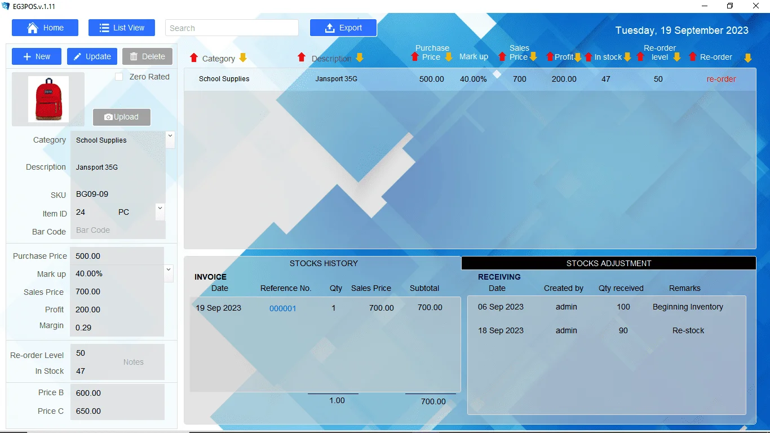This screenshot has height=433, width=770.
Task: Export the inventory list
Action: coord(343,28)
